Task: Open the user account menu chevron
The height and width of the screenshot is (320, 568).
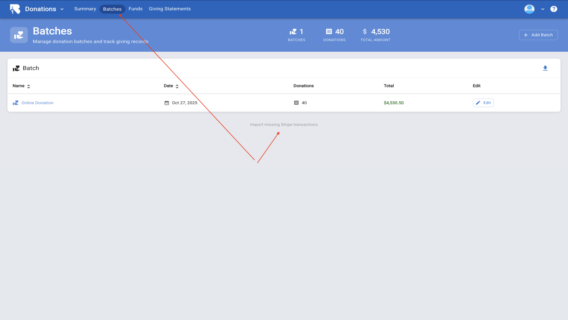Action: click(543, 9)
